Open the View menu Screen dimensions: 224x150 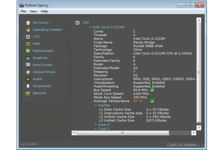[x=33, y=11]
